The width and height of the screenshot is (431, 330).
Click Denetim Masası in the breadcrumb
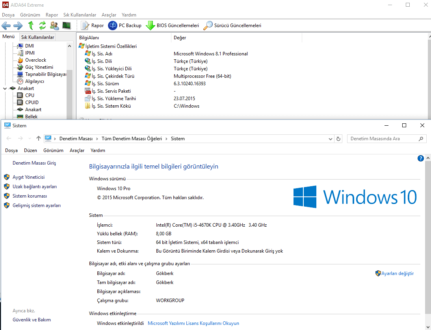(x=76, y=139)
